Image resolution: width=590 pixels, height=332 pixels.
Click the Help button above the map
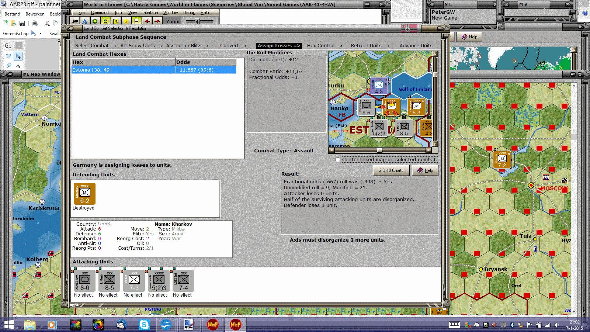click(469, 37)
